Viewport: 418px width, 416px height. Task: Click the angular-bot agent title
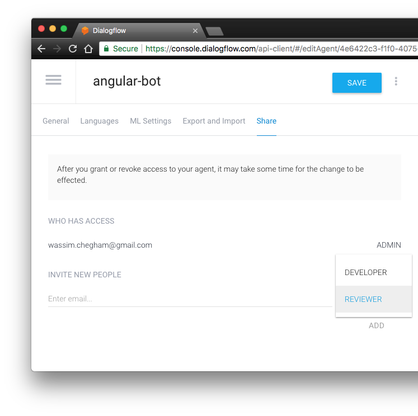126,81
